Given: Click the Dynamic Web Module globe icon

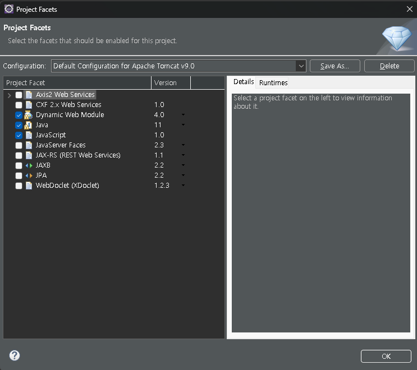Looking at the screenshot, I should 28,115.
